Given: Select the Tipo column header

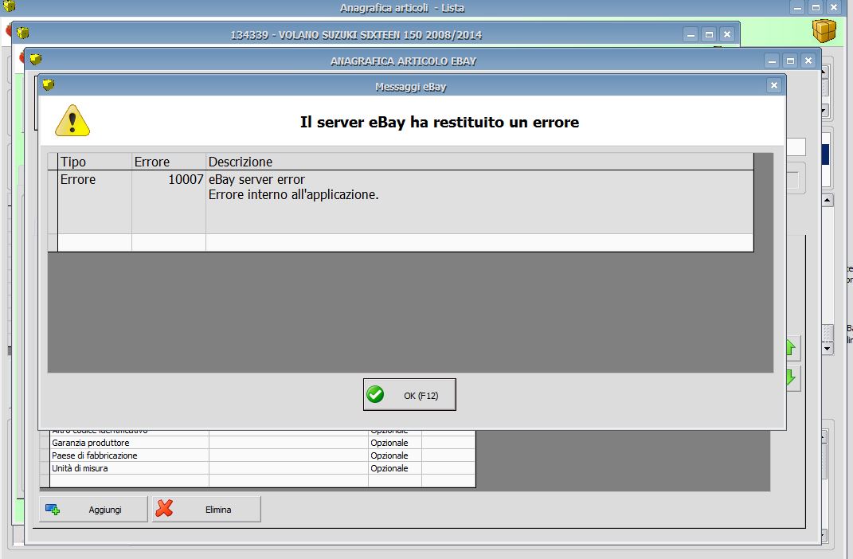Looking at the screenshot, I should tap(95, 162).
